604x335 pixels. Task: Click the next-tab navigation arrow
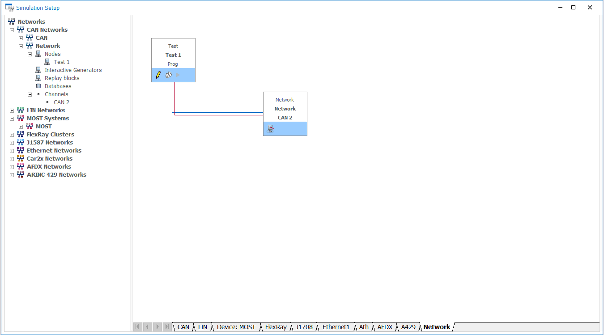pos(157,327)
